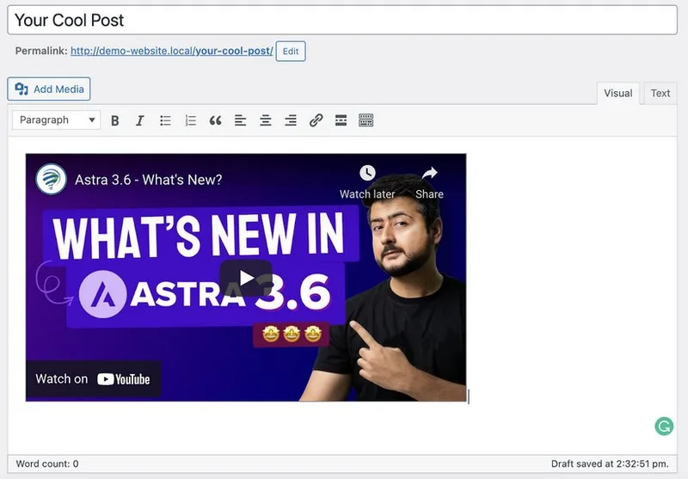Click the permalink Edit button

coord(291,52)
